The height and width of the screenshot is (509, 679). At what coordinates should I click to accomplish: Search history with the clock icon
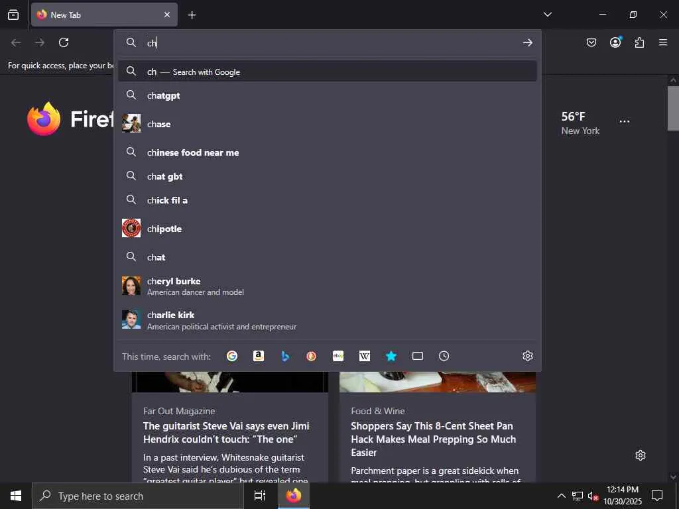444,356
